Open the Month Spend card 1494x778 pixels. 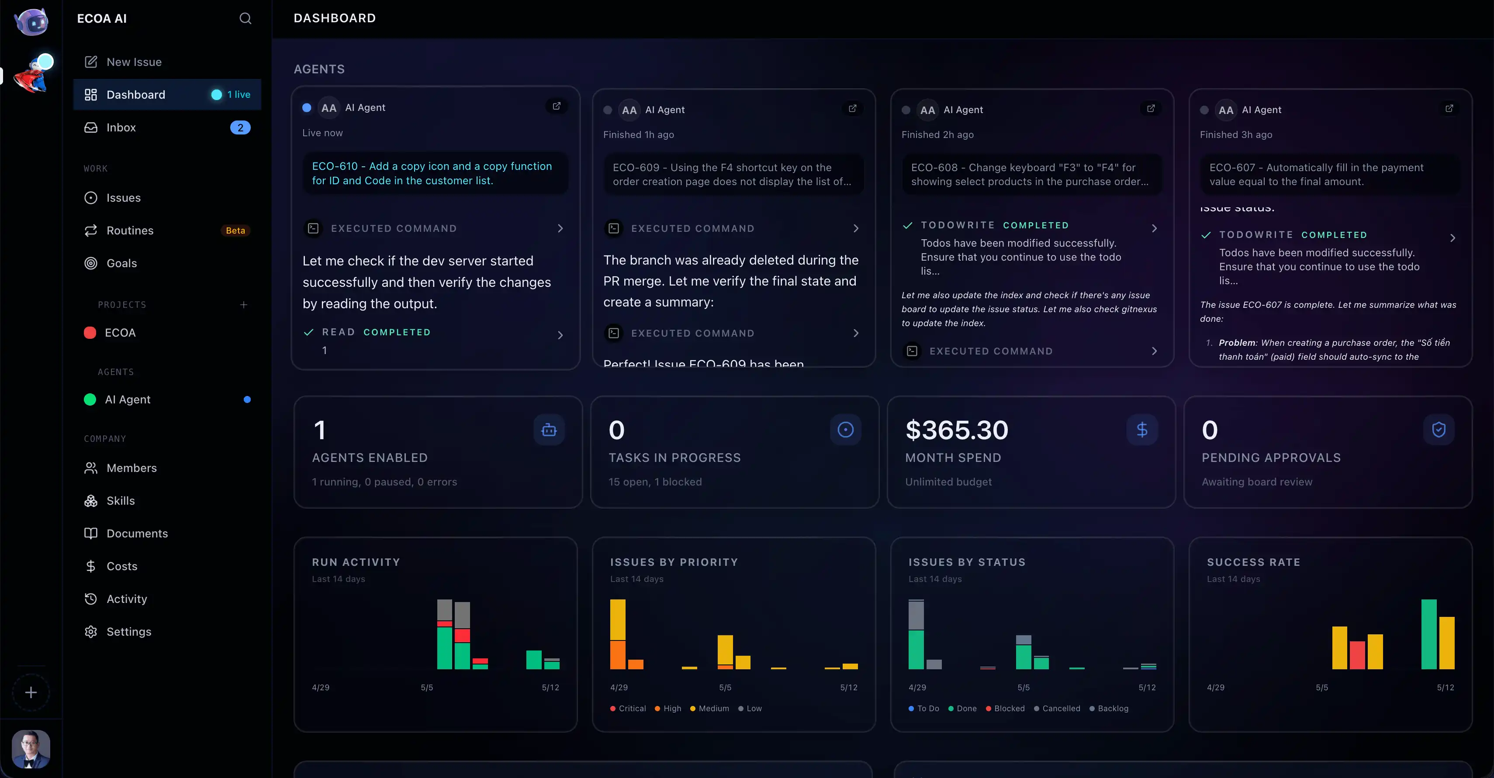point(1031,452)
